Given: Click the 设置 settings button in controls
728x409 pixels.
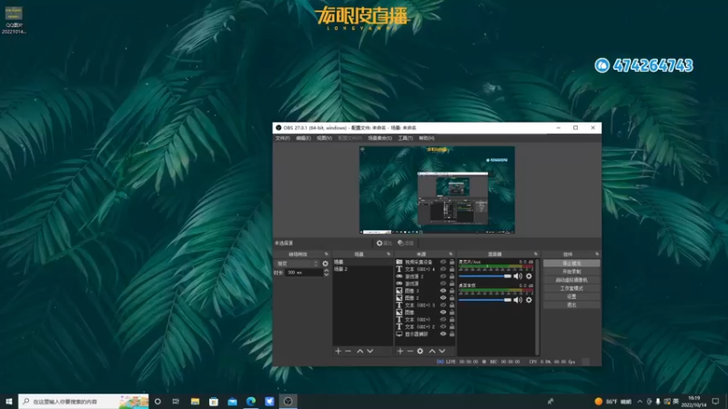Looking at the screenshot, I should [x=571, y=297].
